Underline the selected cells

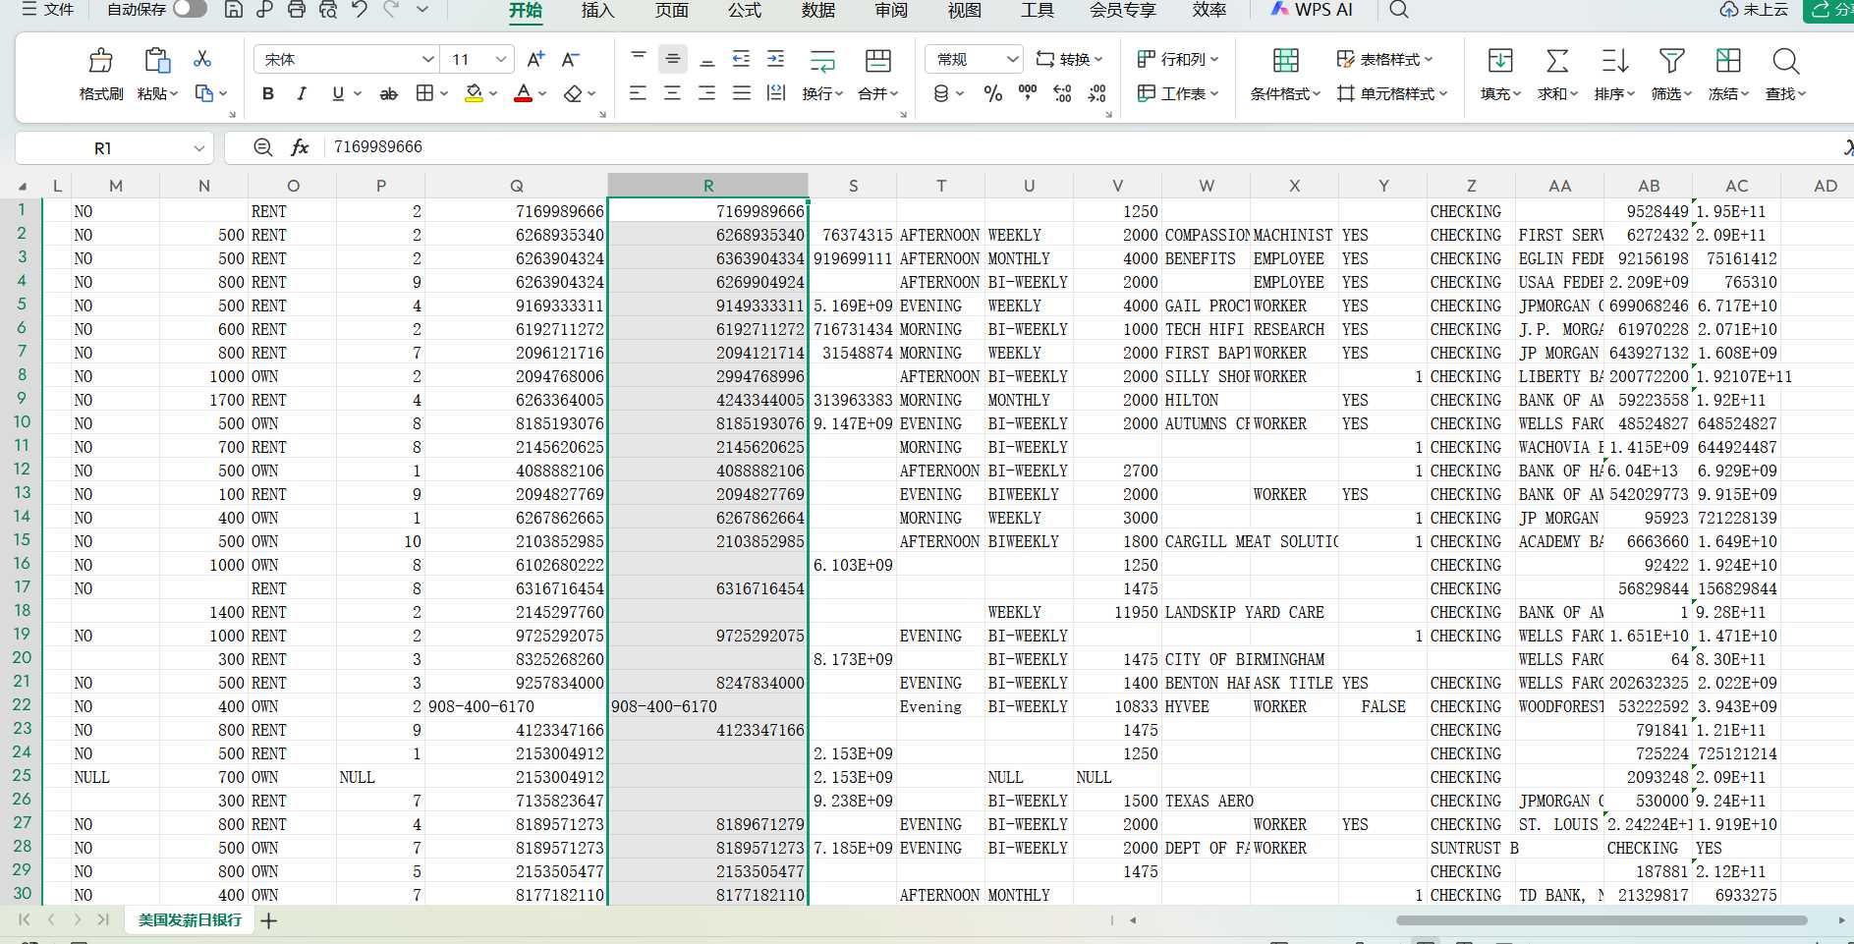pyautogui.click(x=338, y=93)
